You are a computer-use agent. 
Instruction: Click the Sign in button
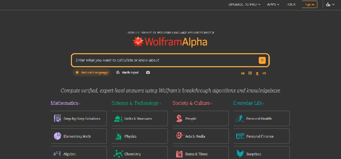(309, 4)
